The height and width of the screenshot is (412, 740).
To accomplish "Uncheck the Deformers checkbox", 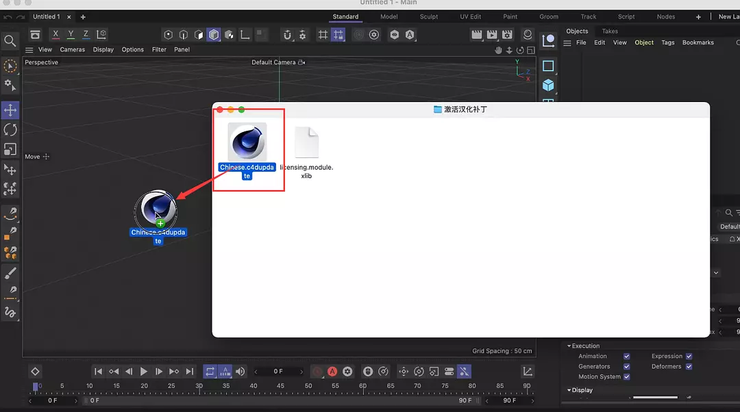I will click(x=689, y=367).
